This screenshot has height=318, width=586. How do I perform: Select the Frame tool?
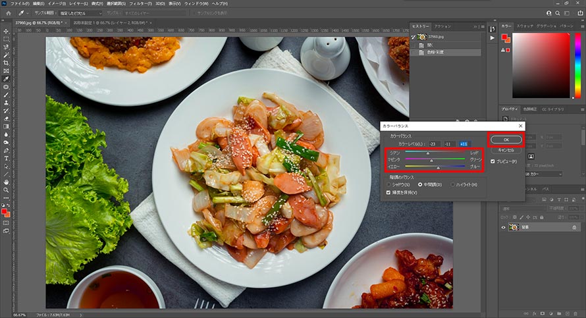pyautogui.click(x=6, y=71)
